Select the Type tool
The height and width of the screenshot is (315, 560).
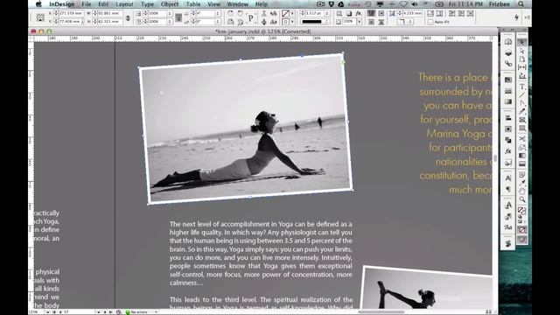pos(522,87)
